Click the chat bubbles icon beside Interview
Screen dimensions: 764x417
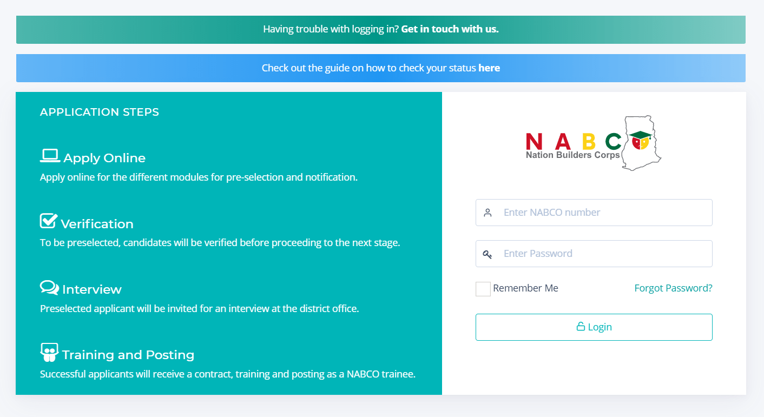coord(49,288)
